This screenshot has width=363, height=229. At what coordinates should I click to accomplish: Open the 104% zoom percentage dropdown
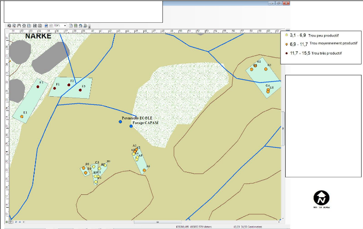pos(65,25)
